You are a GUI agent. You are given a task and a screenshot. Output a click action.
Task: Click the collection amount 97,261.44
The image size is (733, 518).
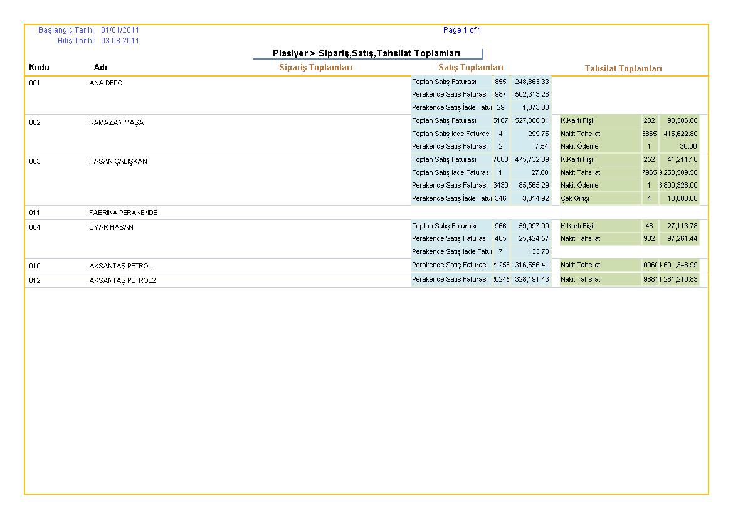(x=682, y=238)
